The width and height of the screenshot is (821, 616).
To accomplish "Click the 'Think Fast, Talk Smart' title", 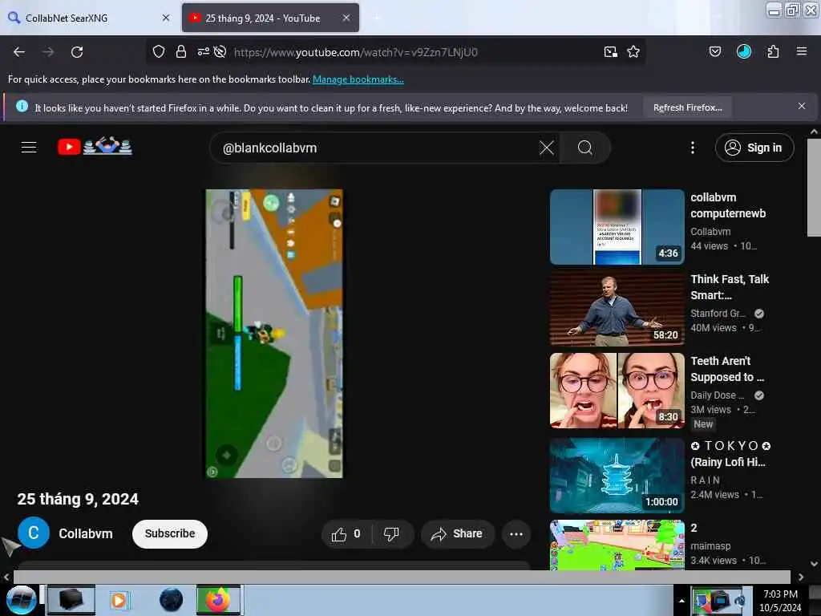I will [730, 287].
